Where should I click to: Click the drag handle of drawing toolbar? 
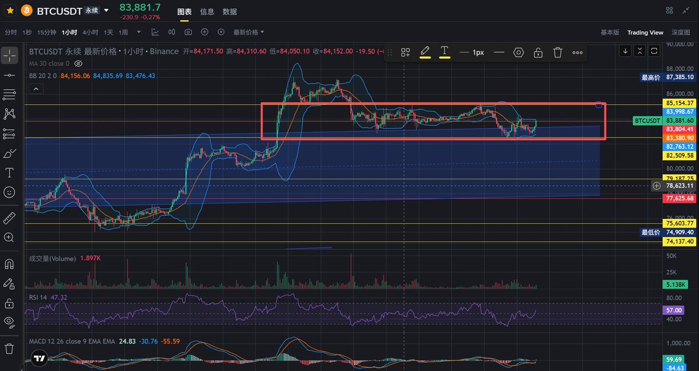point(390,52)
